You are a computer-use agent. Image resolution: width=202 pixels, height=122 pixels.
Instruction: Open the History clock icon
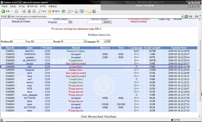pyautogui.click(x=64, y=11)
